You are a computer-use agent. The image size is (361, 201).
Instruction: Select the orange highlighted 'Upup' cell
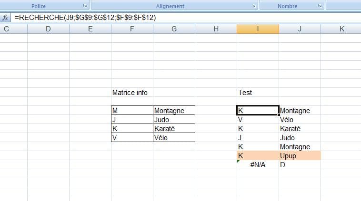[x=300, y=156]
